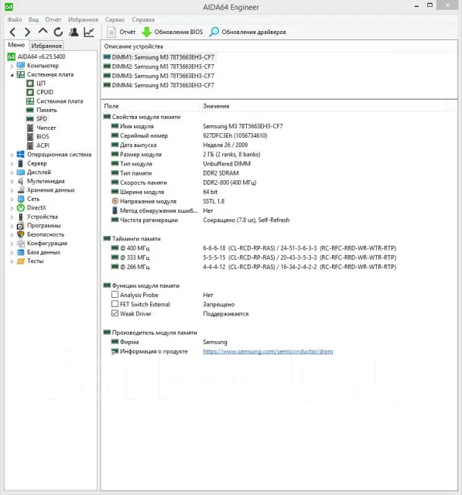Click Обновления BIOS green arrow button
Image resolution: width=462 pixels, height=495 pixels.
173,32
